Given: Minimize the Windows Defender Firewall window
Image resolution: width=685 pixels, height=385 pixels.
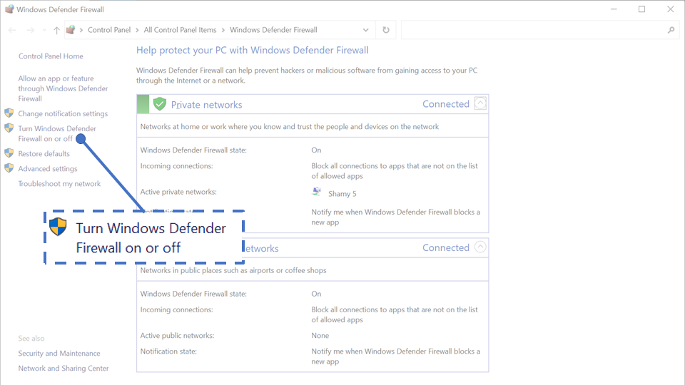Looking at the screenshot, I should (614, 9).
